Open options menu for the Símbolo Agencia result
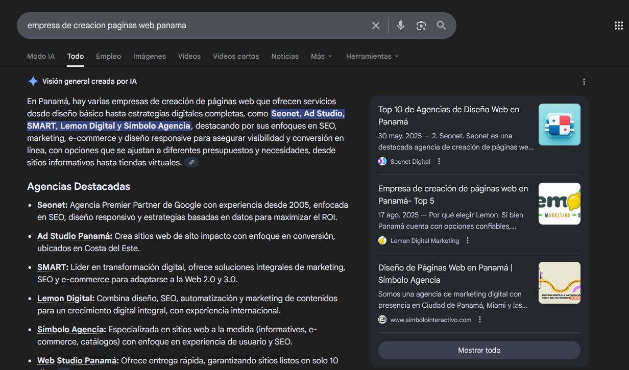629x370 pixels. (479, 319)
